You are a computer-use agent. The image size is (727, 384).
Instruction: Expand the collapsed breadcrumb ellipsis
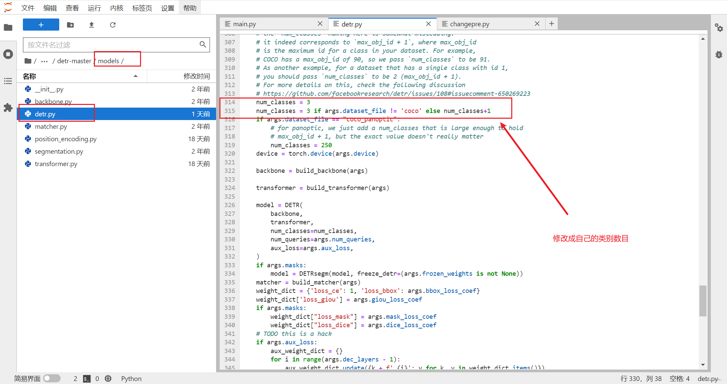pyautogui.click(x=44, y=61)
